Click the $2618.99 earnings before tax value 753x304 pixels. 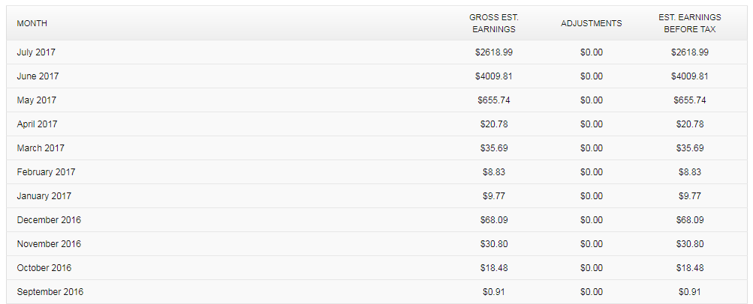pyautogui.click(x=690, y=52)
